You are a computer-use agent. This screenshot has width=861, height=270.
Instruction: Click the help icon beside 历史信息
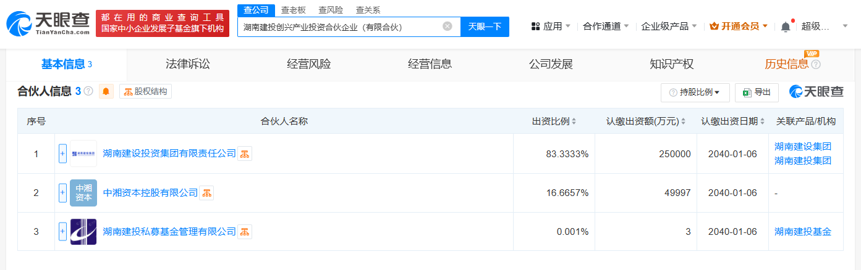[x=816, y=64]
